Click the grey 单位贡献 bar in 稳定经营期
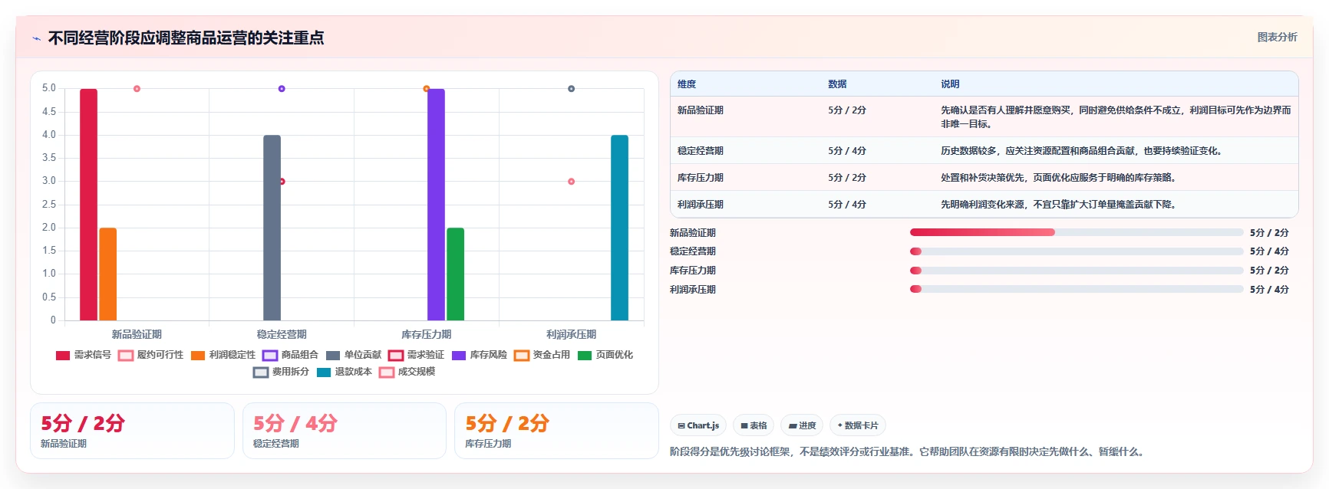This screenshot has height=489, width=1329. coord(272,228)
